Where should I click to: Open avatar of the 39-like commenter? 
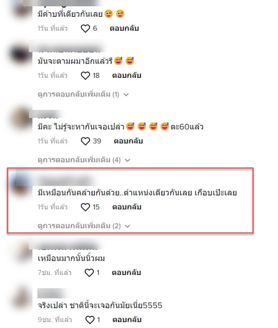(22, 119)
